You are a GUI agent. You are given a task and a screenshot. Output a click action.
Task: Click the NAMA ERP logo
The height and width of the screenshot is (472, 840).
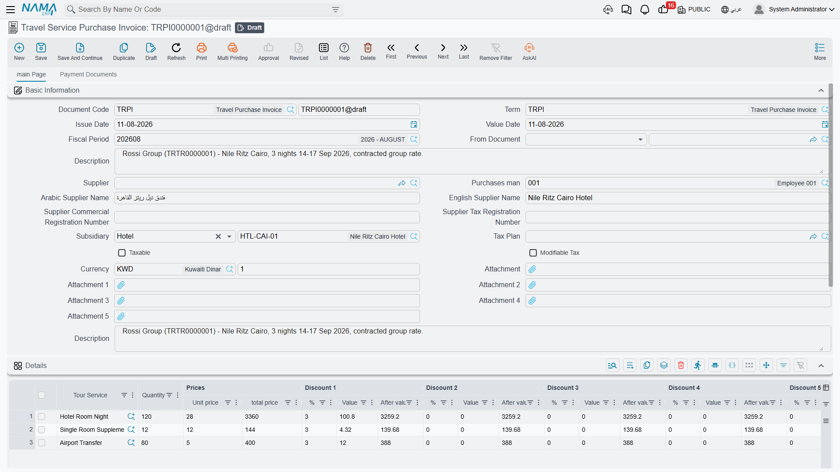[x=39, y=9]
